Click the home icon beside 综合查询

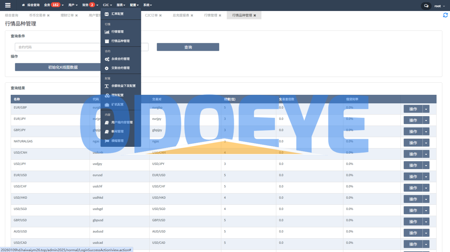[x=23, y=5]
